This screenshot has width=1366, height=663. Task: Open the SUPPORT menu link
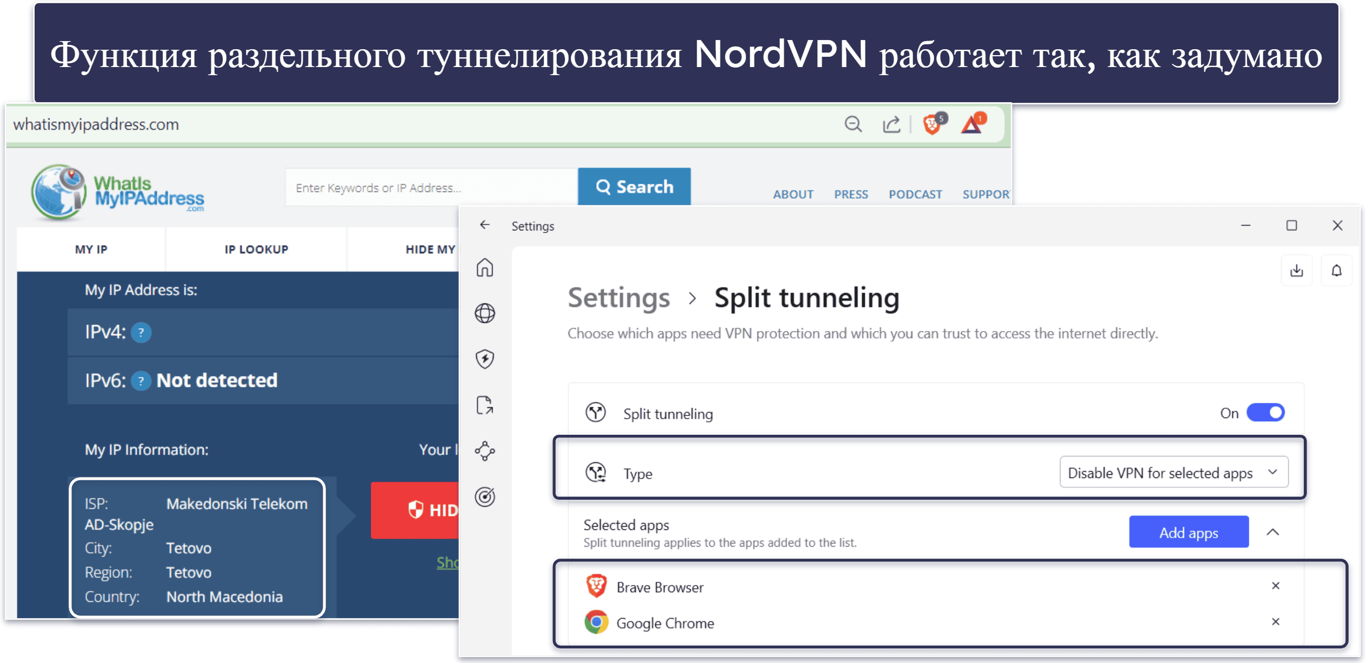tap(985, 194)
